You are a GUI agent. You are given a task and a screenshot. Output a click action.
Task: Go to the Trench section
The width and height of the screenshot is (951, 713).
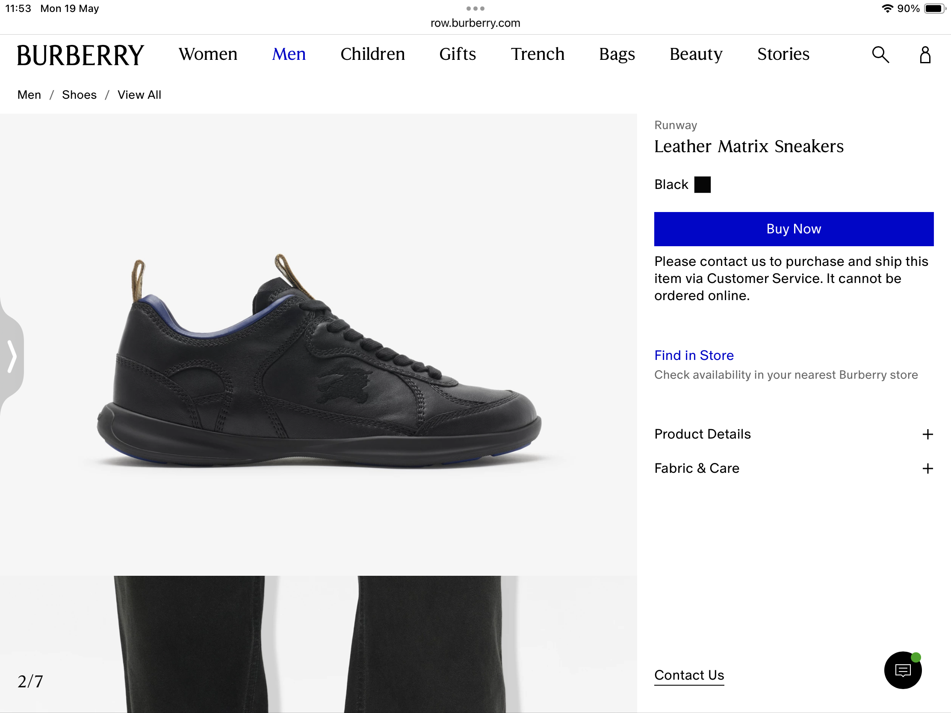538,54
